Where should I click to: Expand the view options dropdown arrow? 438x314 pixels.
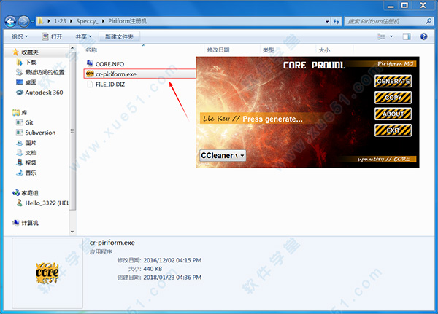pos(391,36)
